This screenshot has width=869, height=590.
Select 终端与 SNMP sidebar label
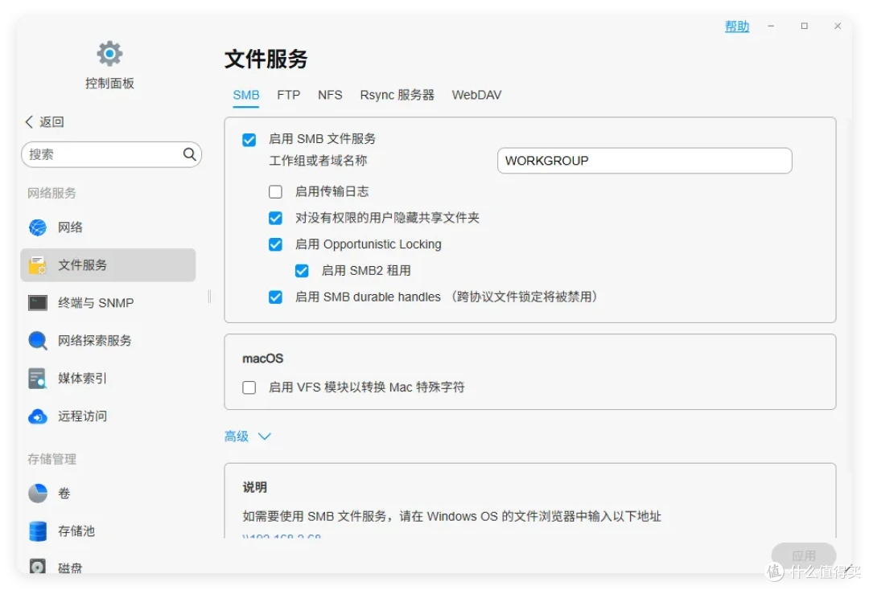click(x=96, y=303)
